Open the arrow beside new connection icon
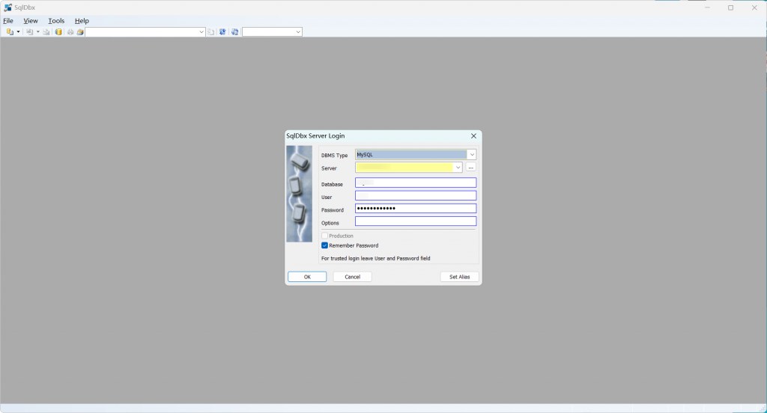 18,31
